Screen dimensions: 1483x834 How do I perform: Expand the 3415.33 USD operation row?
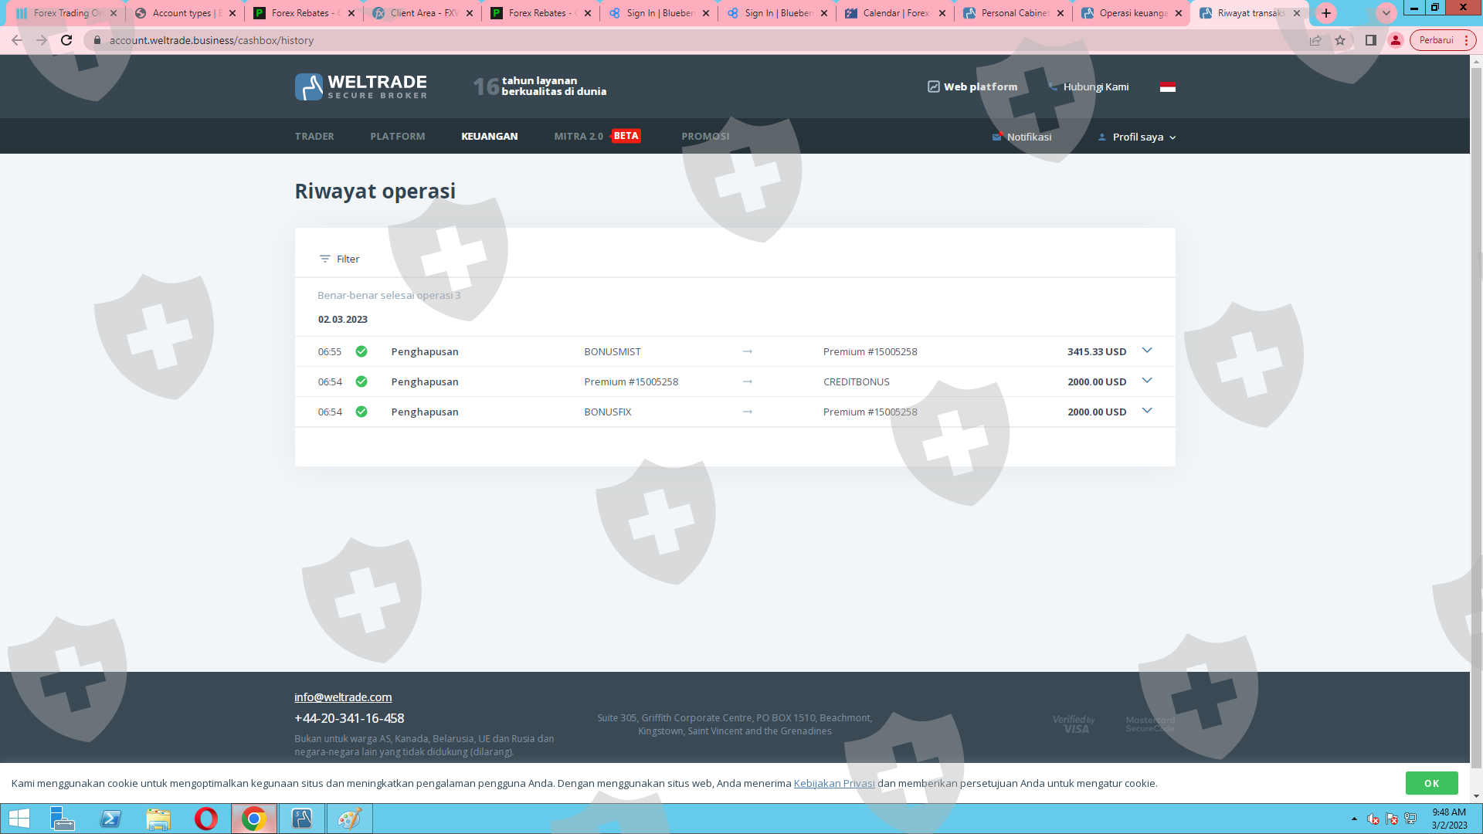1147,351
